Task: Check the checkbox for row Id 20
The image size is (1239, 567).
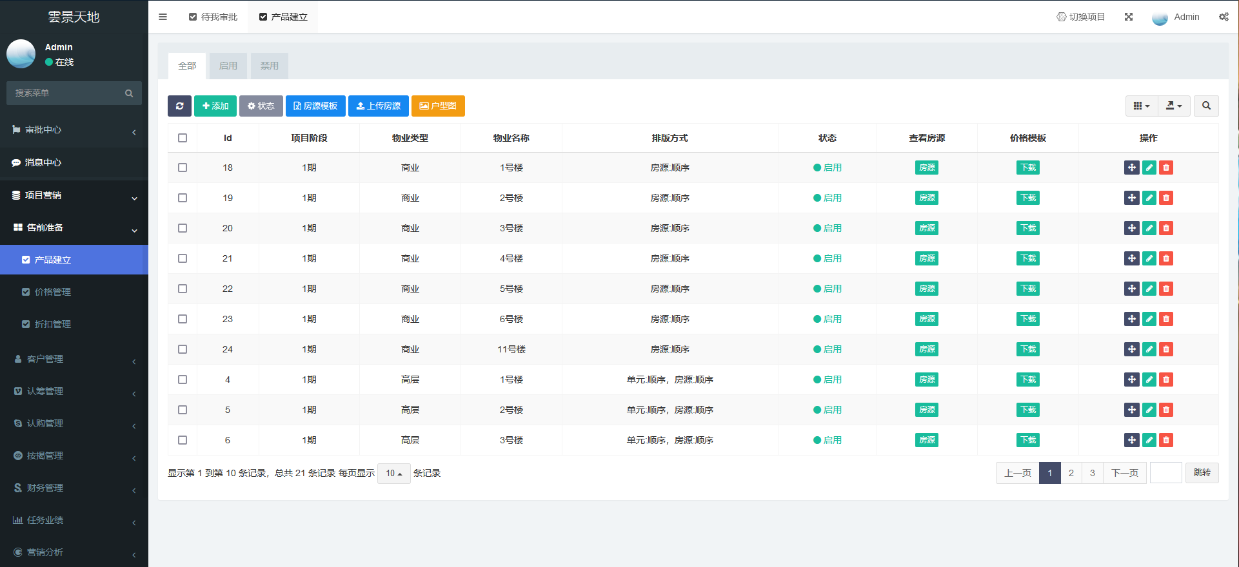Action: (x=183, y=228)
